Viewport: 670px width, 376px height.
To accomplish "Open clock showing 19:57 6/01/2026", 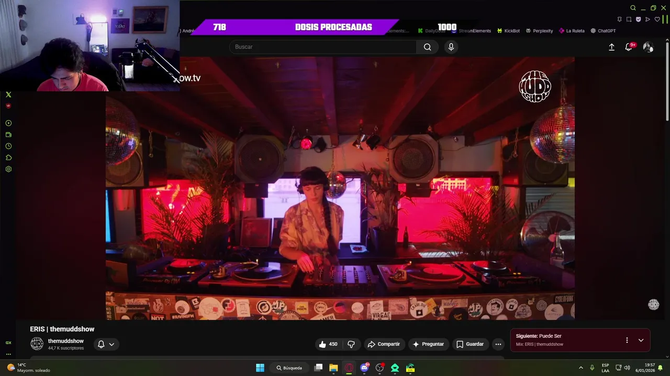I will pyautogui.click(x=645, y=368).
